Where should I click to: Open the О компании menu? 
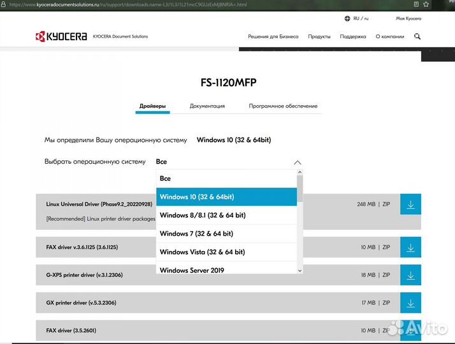(x=390, y=36)
